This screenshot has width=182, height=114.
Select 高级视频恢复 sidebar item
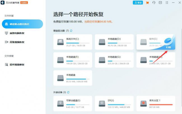pos(17,42)
